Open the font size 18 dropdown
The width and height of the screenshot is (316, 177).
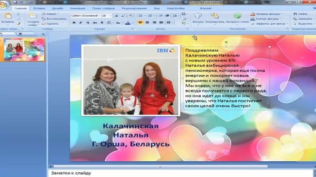pos(111,16)
